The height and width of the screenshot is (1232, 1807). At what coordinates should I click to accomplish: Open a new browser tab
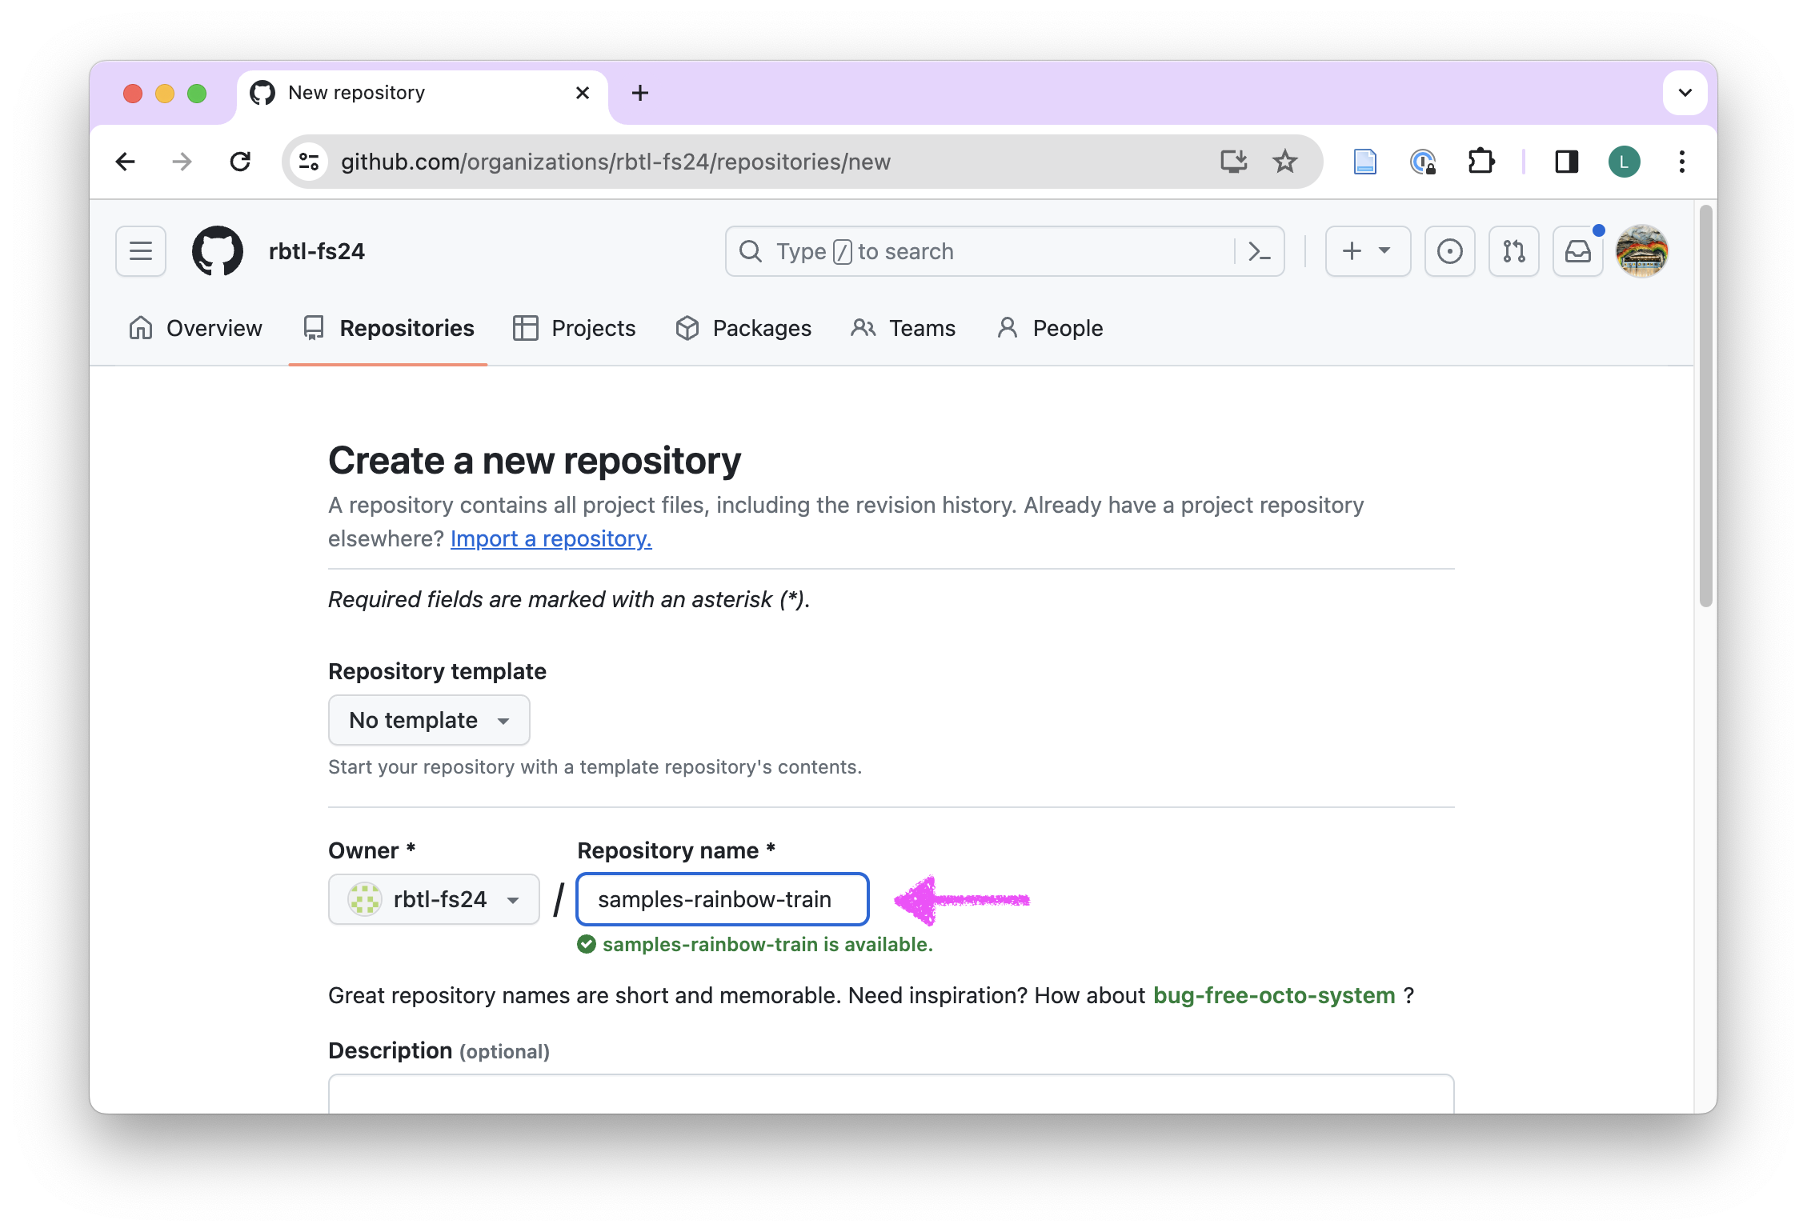(x=640, y=93)
